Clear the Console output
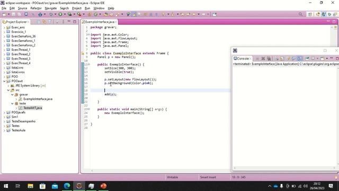The width and height of the screenshot is (339, 191). click(276, 58)
